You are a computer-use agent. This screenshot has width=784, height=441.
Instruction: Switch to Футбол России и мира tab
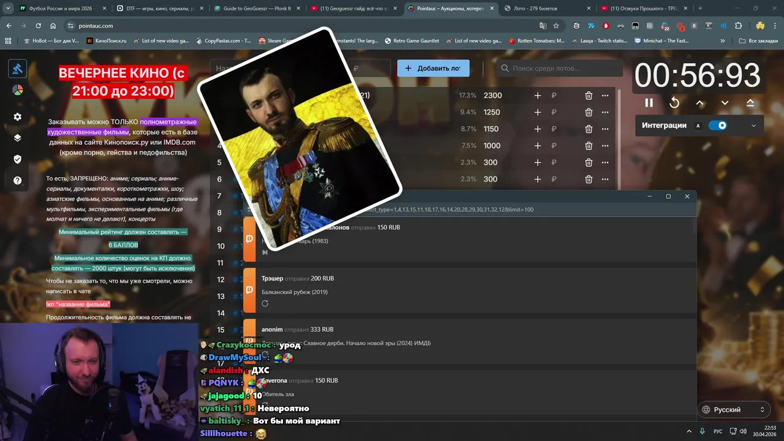tap(62, 9)
